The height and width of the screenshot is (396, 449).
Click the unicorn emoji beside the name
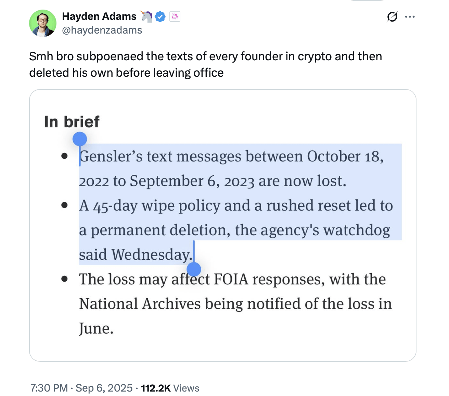pyautogui.click(x=146, y=16)
